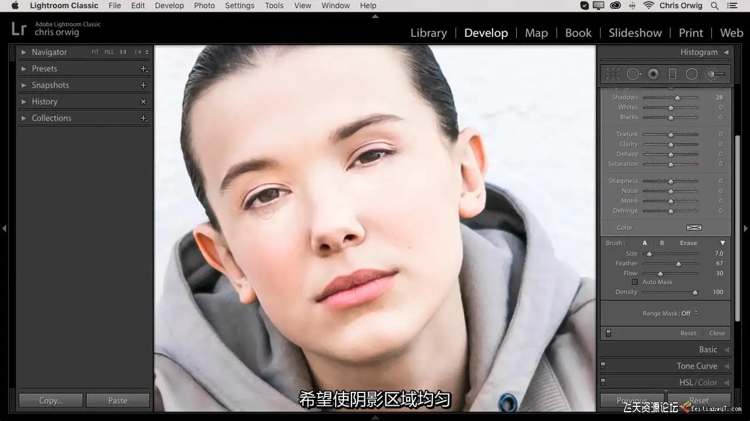Screen dimensions: 750x421
Task: Click the Paste button
Action: [118, 401]
